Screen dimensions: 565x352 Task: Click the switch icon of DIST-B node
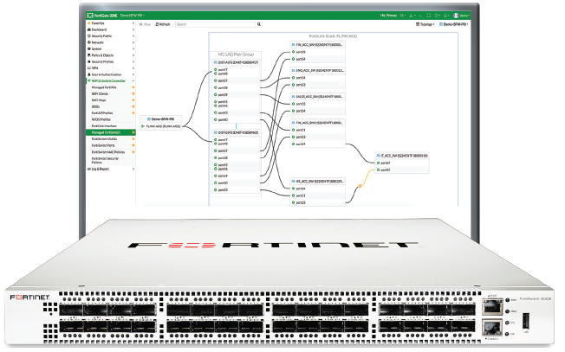(216, 132)
